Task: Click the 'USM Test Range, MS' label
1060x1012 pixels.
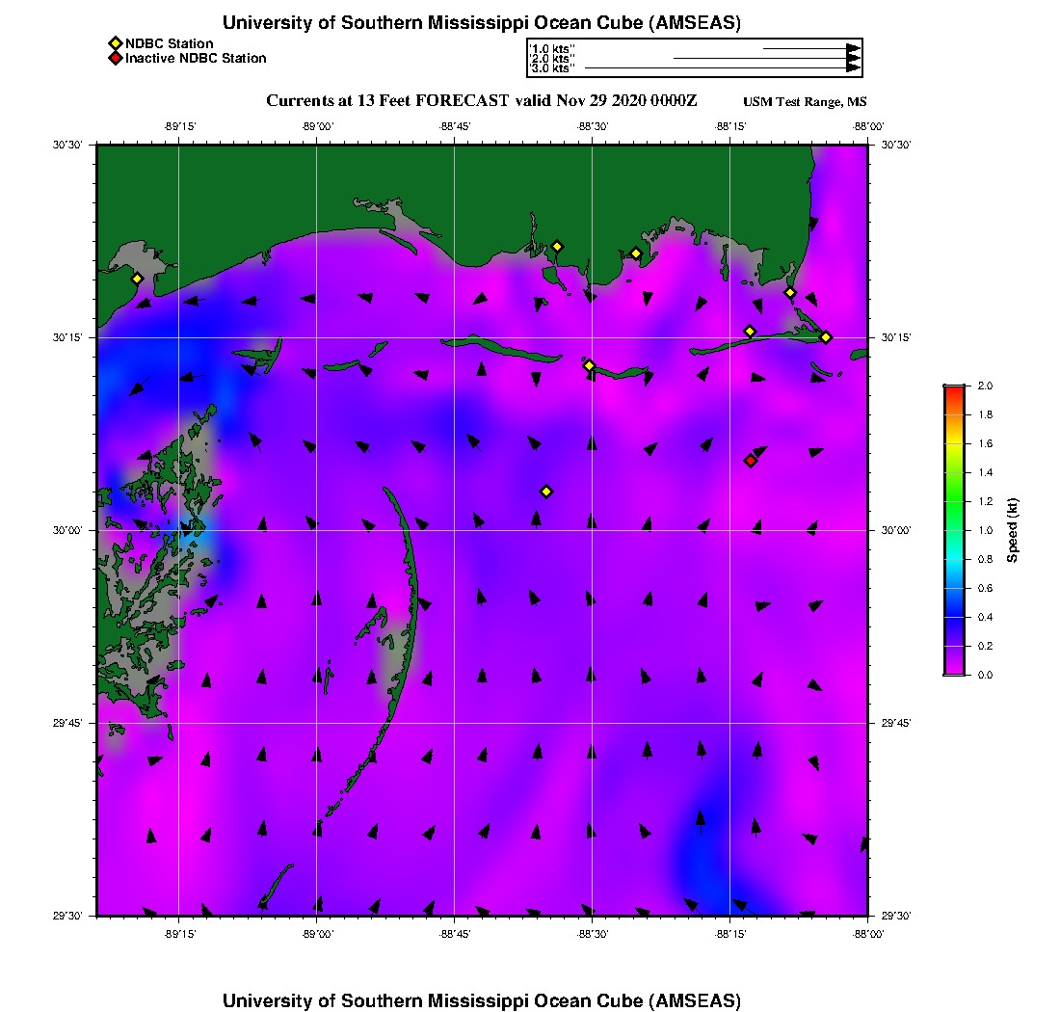Action: [x=805, y=102]
